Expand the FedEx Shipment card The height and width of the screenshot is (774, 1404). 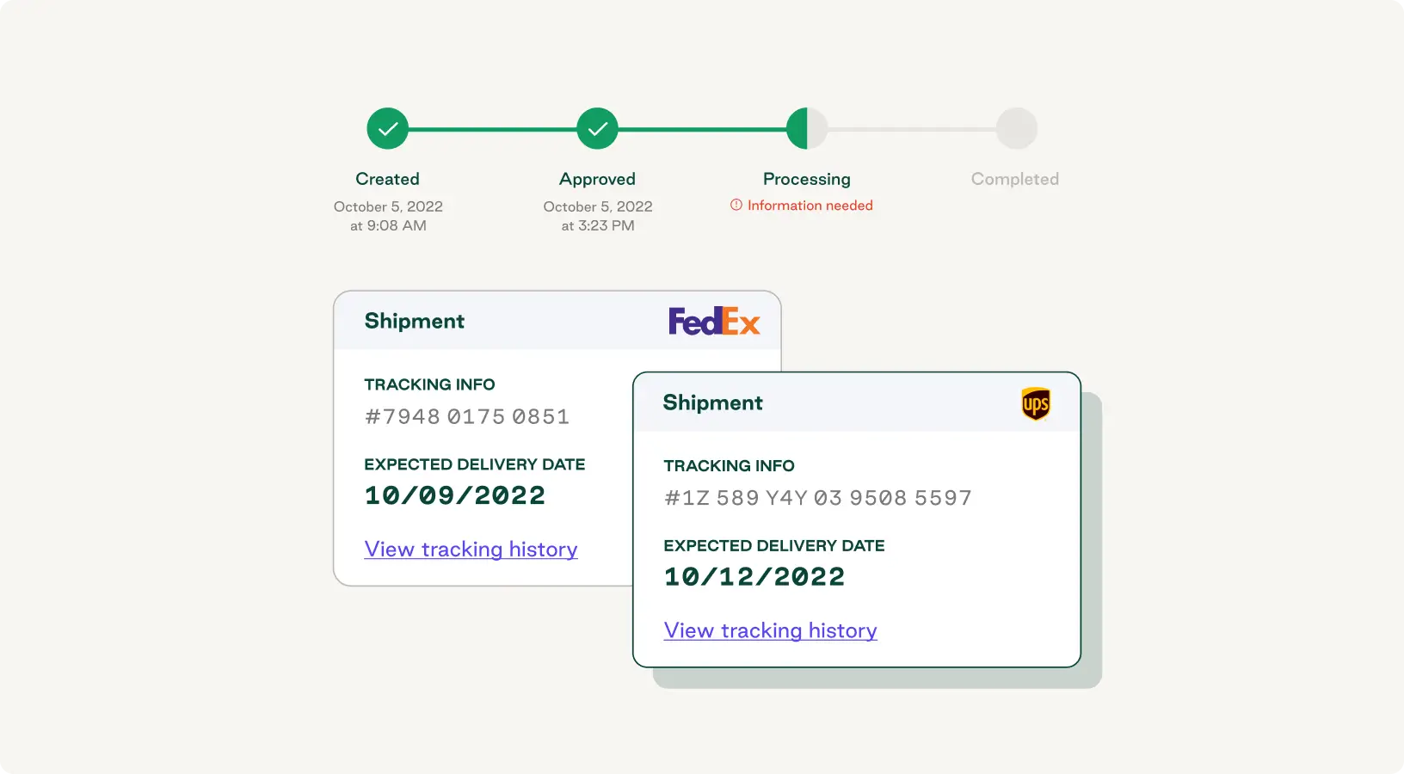414,320
